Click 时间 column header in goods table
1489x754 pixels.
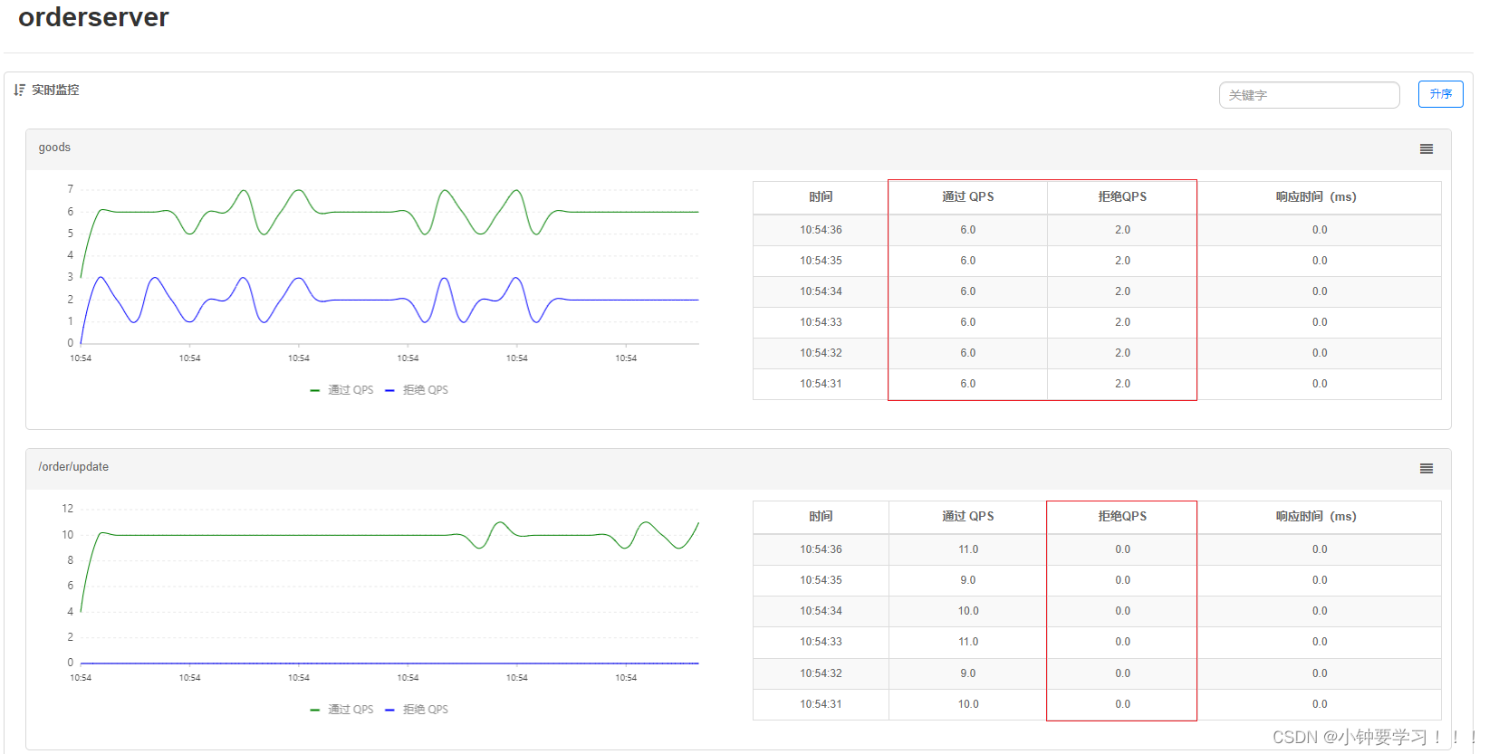(821, 196)
